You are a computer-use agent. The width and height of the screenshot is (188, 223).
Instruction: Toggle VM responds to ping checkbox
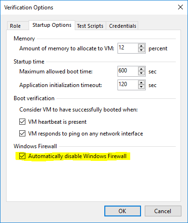click(x=22, y=134)
